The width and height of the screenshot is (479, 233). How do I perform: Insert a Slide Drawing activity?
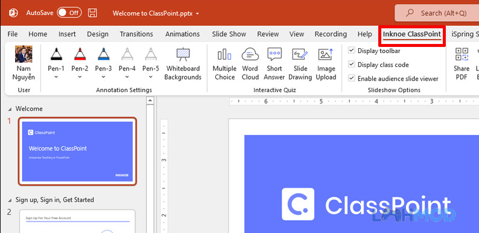(300, 64)
